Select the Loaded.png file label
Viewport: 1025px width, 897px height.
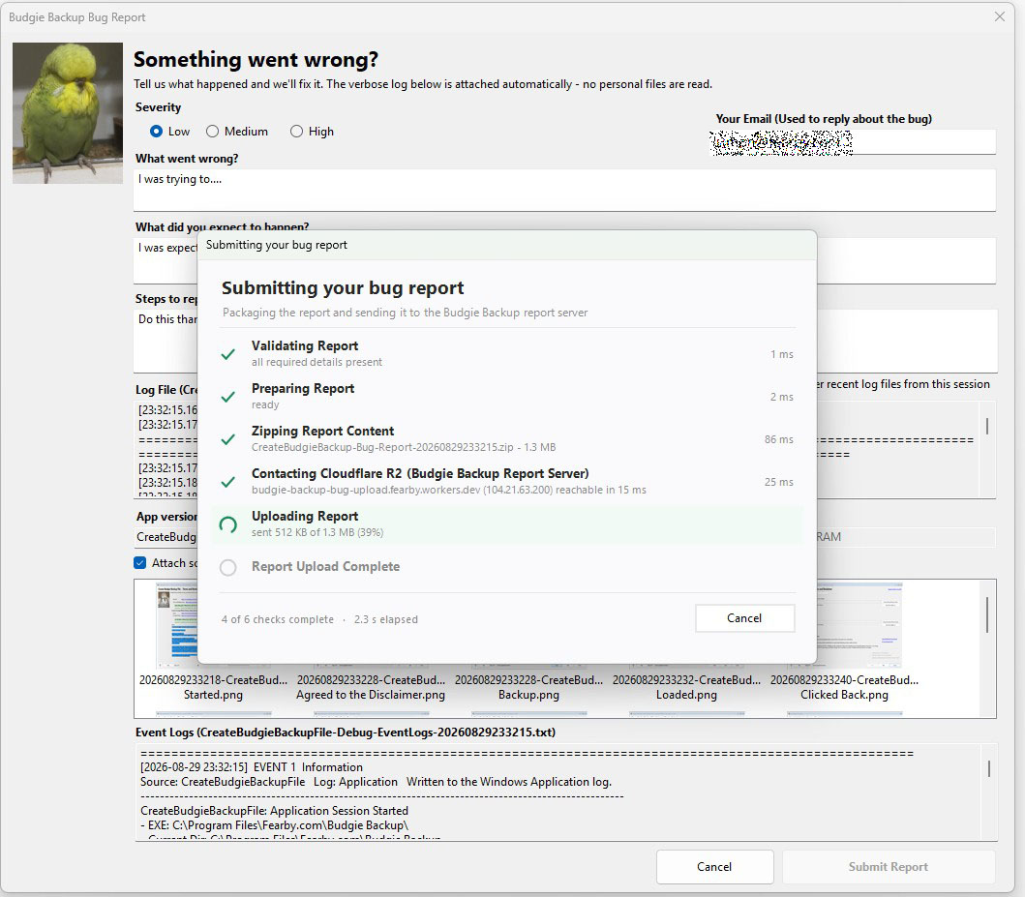pos(686,687)
